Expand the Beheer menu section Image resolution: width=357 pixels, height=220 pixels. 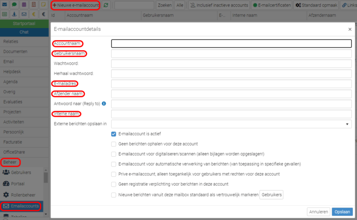[x=24, y=162]
